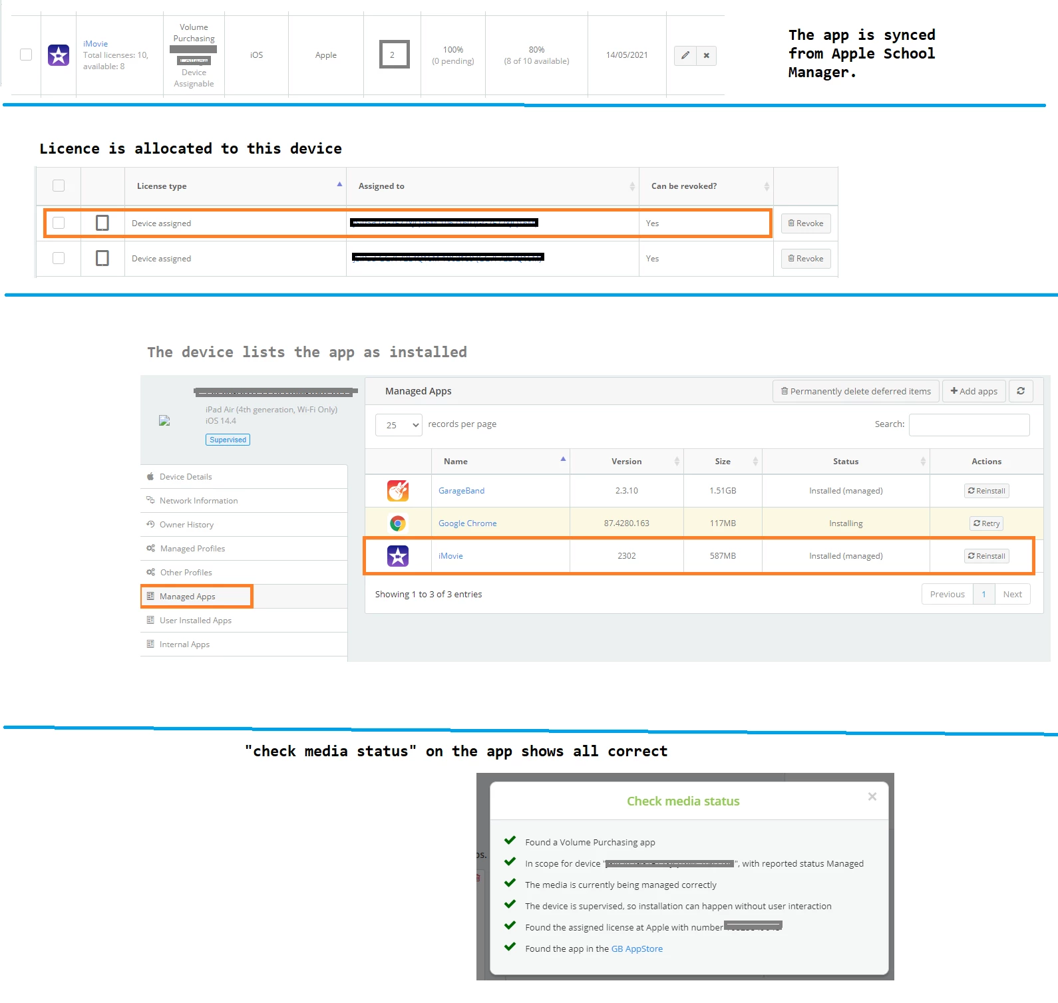The height and width of the screenshot is (1003, 1058).
Task: Click checkmark beside Found the app in the GB AppStore
Action: pos(510,947)
